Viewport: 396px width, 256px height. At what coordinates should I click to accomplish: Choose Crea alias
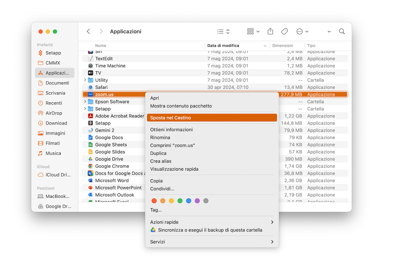tap(212, 161)
